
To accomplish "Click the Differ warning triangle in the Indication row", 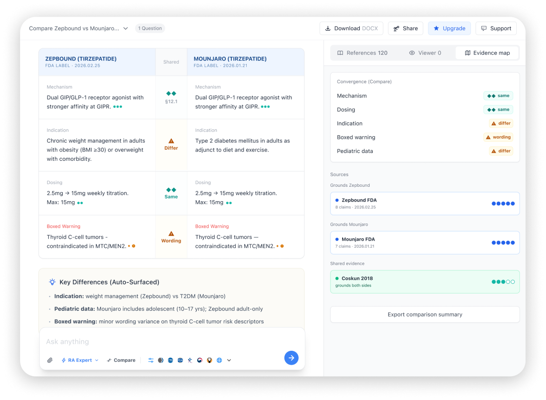I will pyautogui.click(x=171, y=141).
